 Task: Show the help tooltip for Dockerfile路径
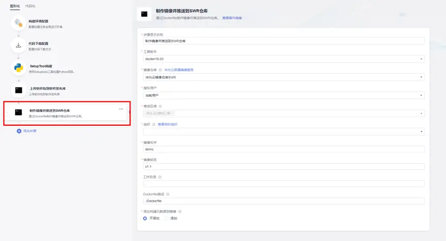click(x=168, y=194)
